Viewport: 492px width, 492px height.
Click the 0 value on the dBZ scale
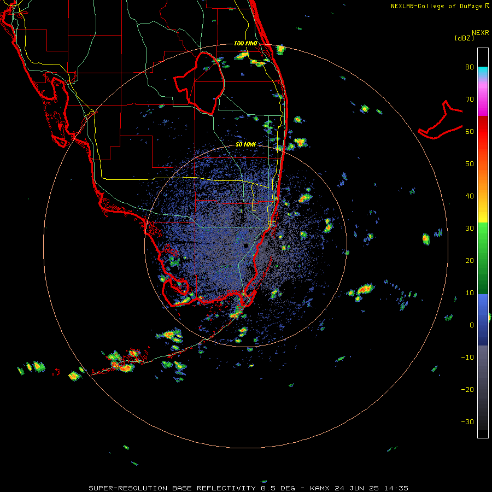472,325
